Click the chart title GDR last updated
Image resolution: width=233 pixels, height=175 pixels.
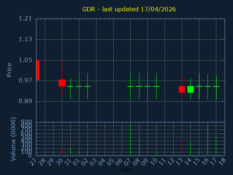point(129,9)
